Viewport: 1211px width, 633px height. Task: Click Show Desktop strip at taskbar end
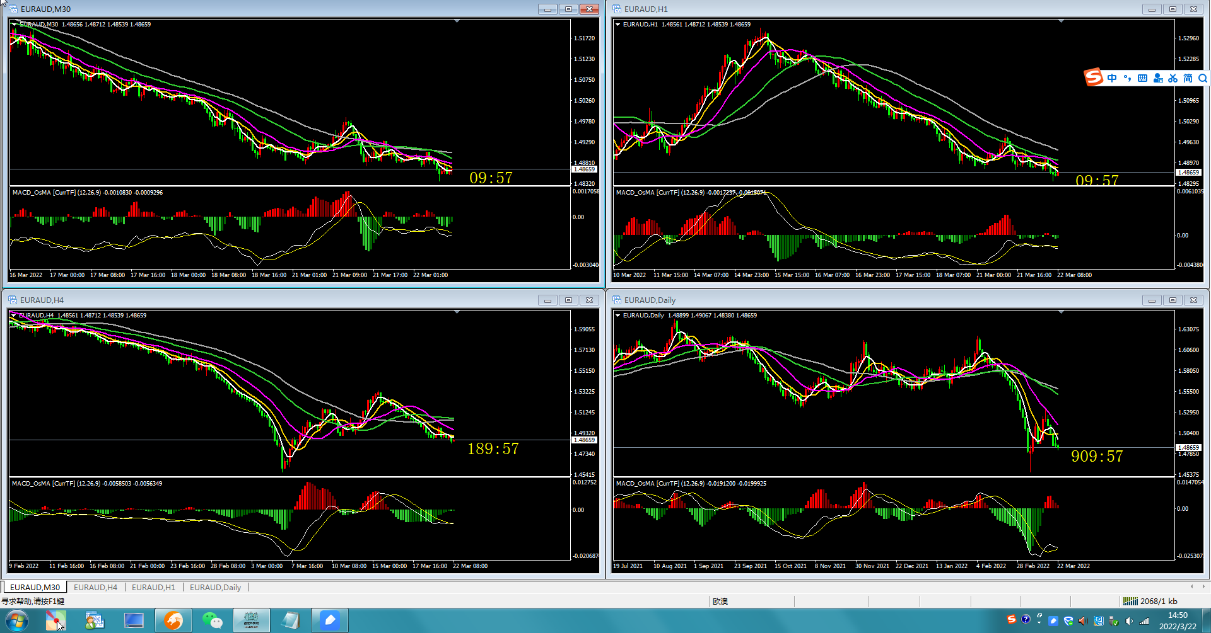click(1206, 620)
